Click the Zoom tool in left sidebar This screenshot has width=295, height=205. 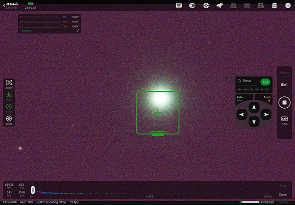pyautogui.click(x=9, y=83)
